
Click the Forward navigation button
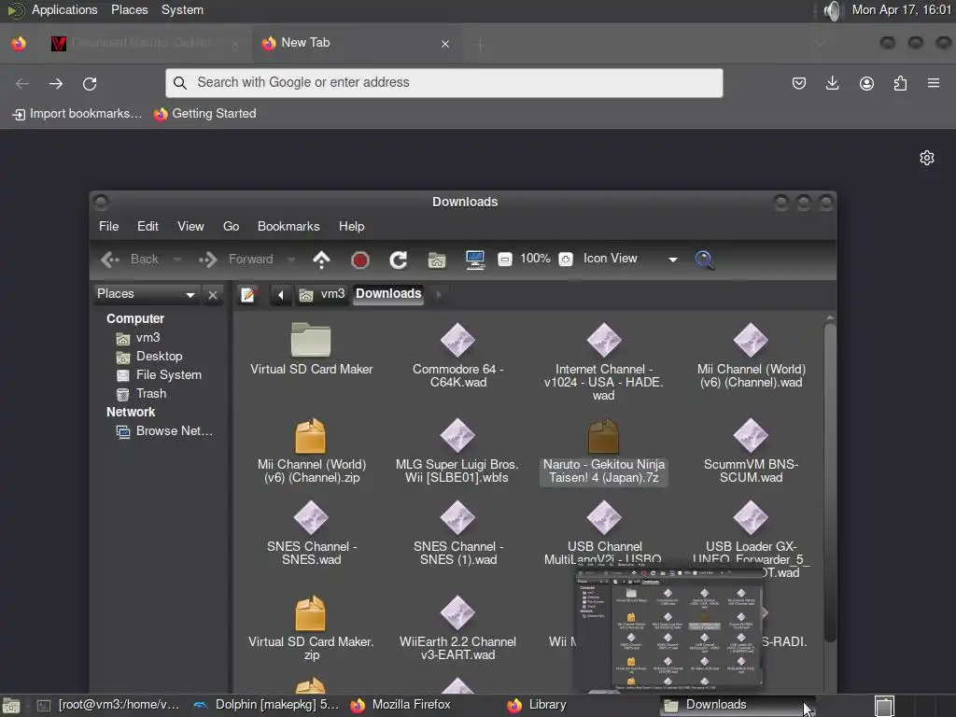pos(236,260)
